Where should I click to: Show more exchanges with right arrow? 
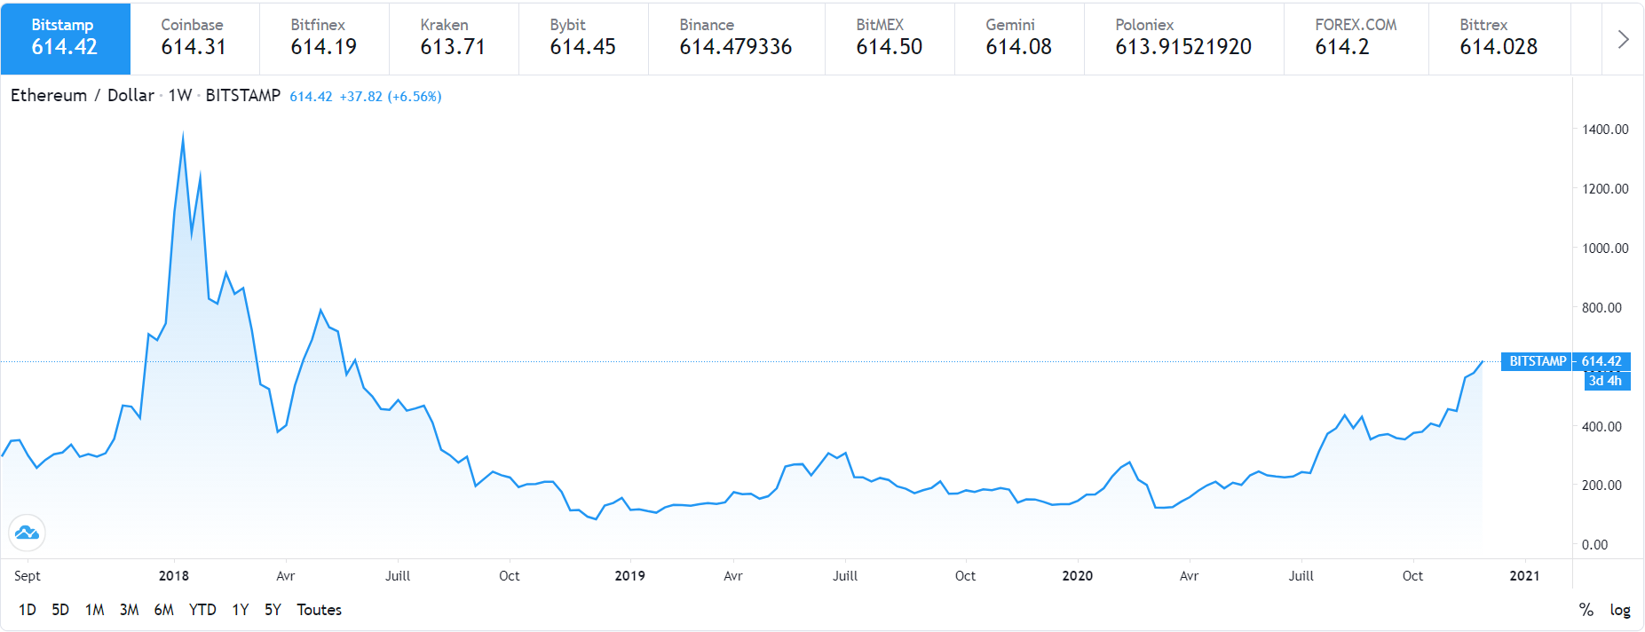point(1623,39)
